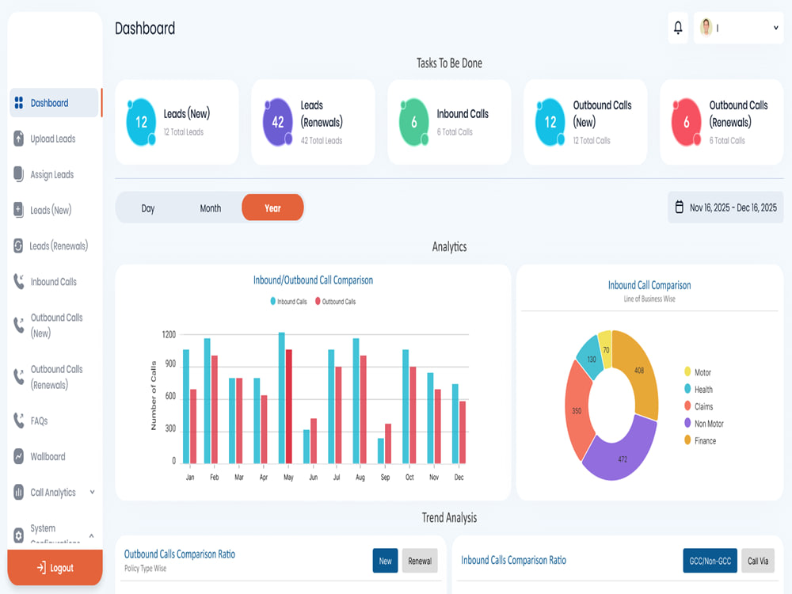Screen dimensions: 792x594
Task: Click the coral 350 donut segment
Action: pyautogui.click(x=577, y=410)
